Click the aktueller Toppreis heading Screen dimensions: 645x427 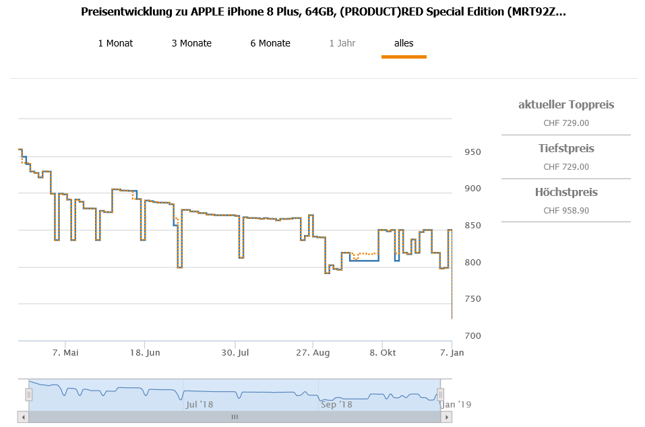coord(566,104)
